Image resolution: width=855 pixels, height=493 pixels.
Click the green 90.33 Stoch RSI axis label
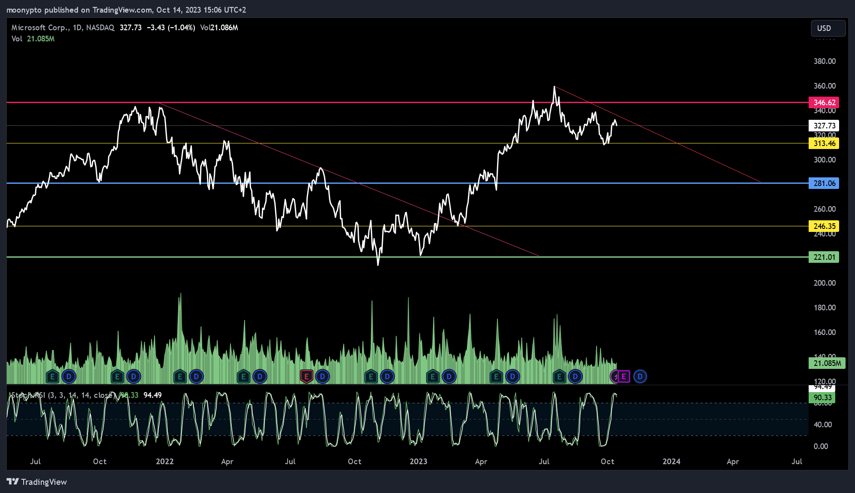[822, 398]
